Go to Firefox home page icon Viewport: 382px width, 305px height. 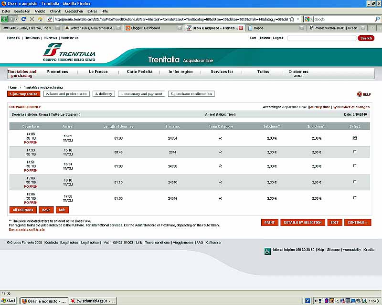[x=40, y=19]
